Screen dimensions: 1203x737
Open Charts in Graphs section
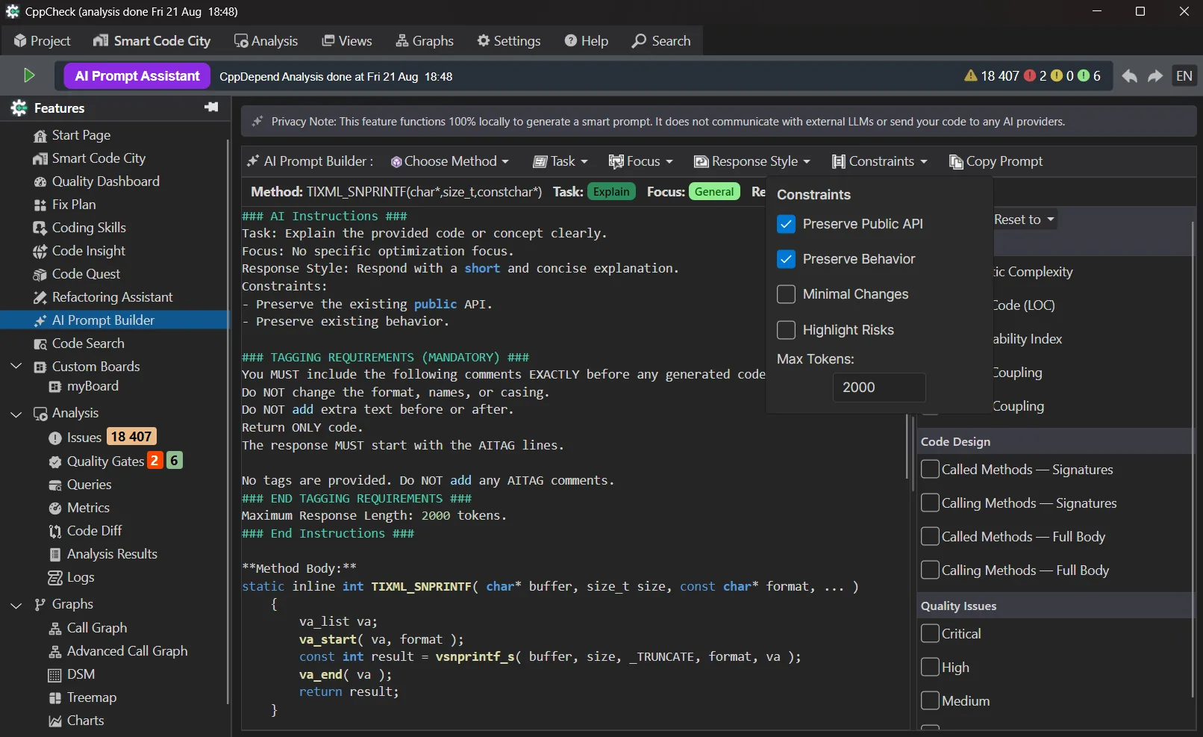tap(76, 721)
